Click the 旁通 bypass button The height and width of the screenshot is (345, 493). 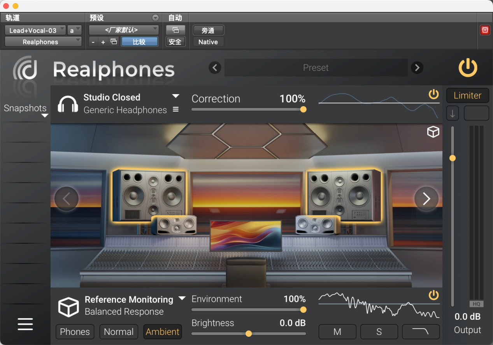pyautogui.click(x=208, y=30)
